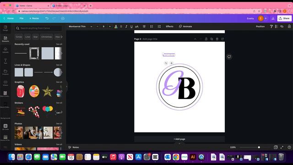The image size is (293, 165).
Task: Insert the candy cane sticker
Action: [34, 112]
